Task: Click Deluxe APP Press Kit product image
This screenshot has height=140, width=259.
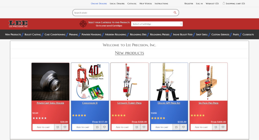Action: 169,82
